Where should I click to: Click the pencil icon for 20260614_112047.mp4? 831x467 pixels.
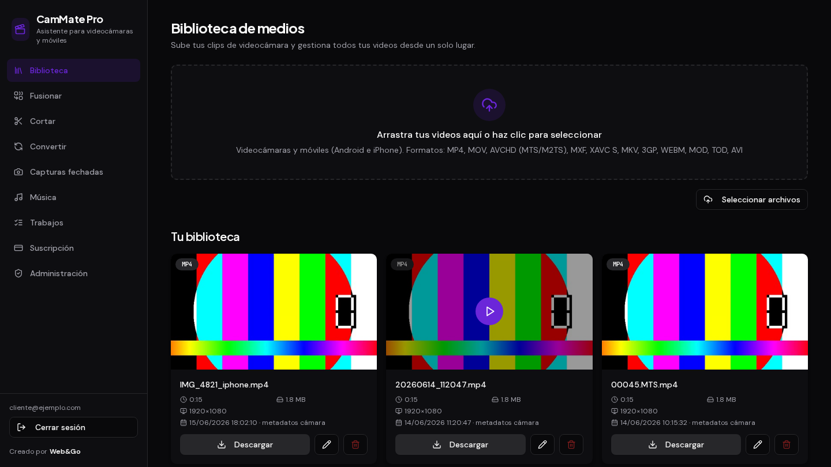[542, 445]
